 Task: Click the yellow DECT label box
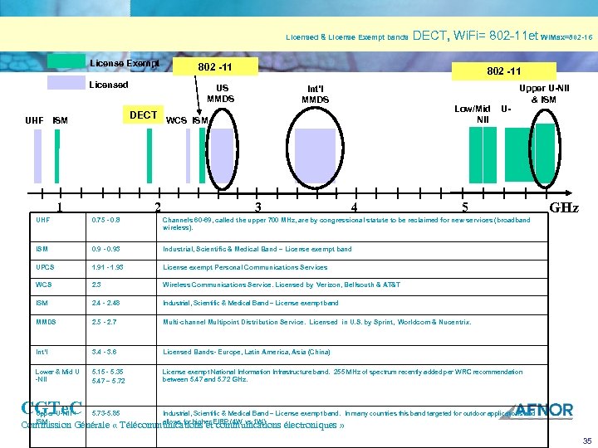tap(143, 114)
